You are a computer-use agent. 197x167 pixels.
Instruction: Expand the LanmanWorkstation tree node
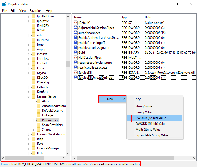pos(29,134)
